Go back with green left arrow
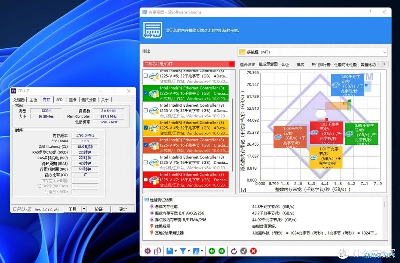The image size is (400, 263). [x=212, y=251]
